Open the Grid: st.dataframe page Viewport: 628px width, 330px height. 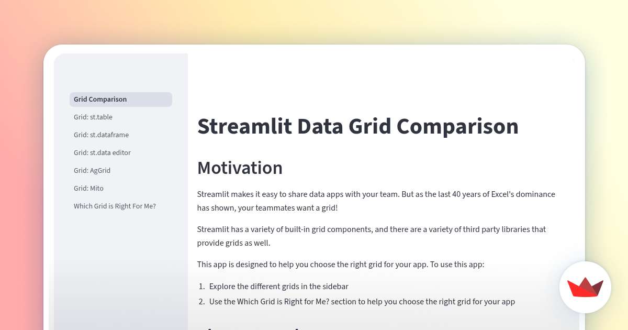101,135
